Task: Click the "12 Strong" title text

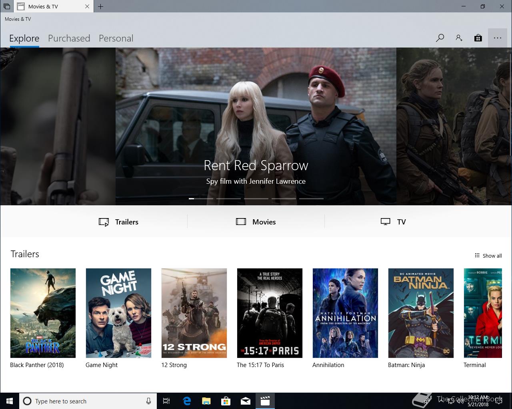Action: coord(174,365)
